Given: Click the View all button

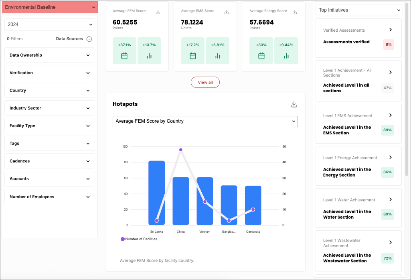Looking at the screenshot, I should click(205, 82).
